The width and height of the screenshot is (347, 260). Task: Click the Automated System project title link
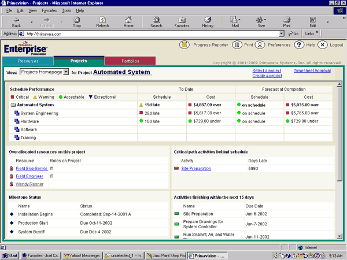[x=121, y=72]
